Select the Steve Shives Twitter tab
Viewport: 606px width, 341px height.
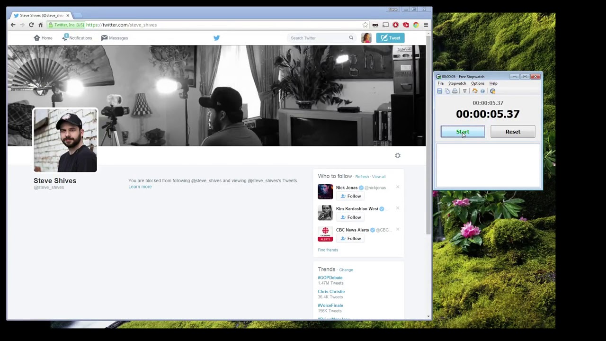40,15
